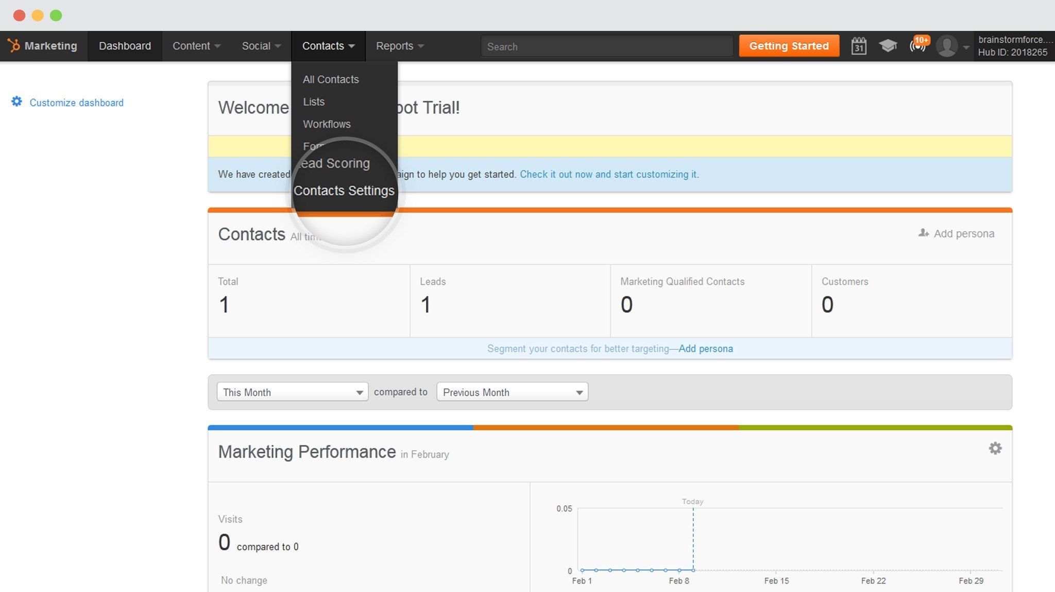Click Add persona link in segment banner
Screen dimensions: 1055x592
coord(705,348)
